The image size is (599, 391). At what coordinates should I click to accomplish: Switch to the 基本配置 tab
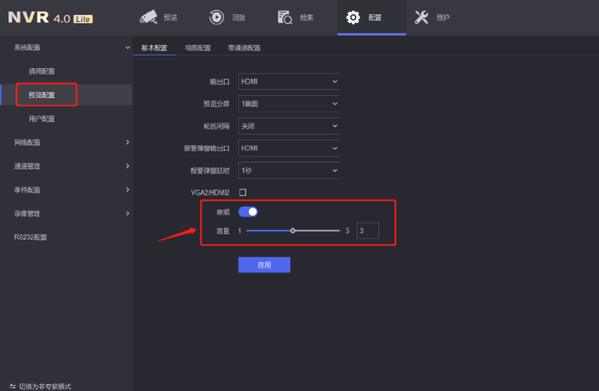click(x=154, y=48)
